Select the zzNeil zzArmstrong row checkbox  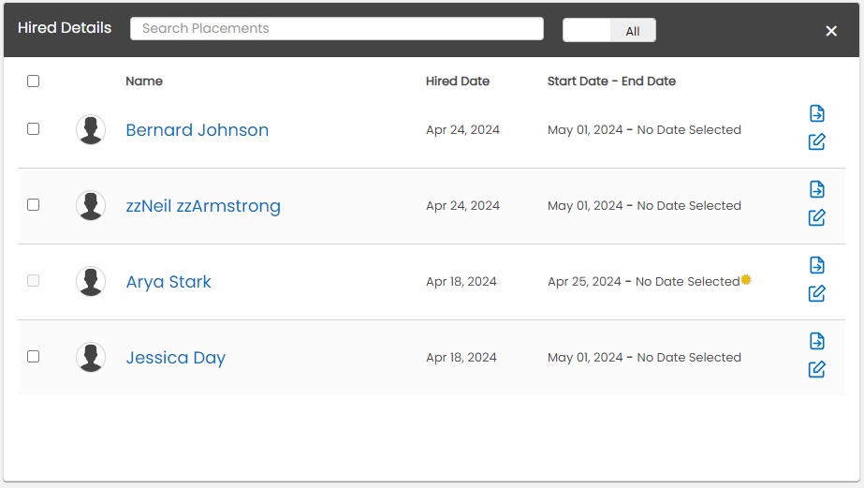[34, 205]
